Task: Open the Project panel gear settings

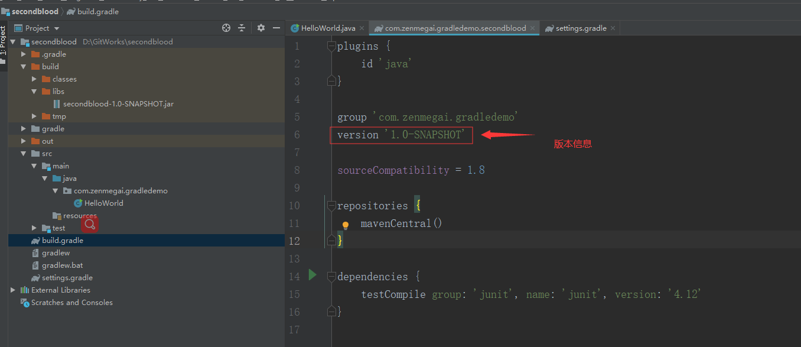Action: [261, 28]
